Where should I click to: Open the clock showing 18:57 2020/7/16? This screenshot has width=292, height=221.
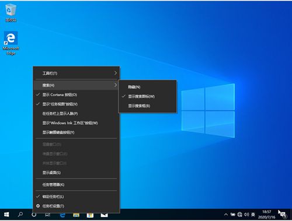pos(266,215)
